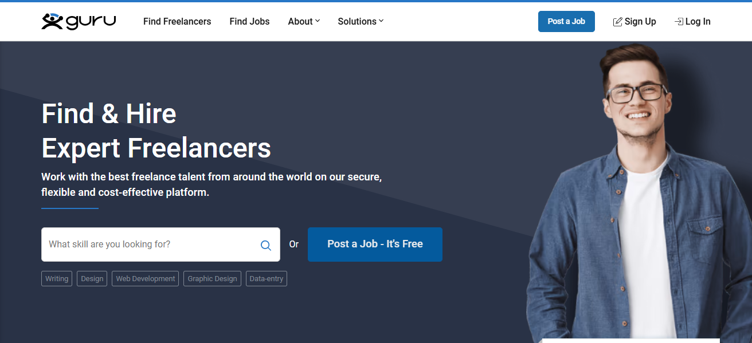Click Post a Job - It's Free button
The height and width of the screenshot is (343, 752).
375,245
